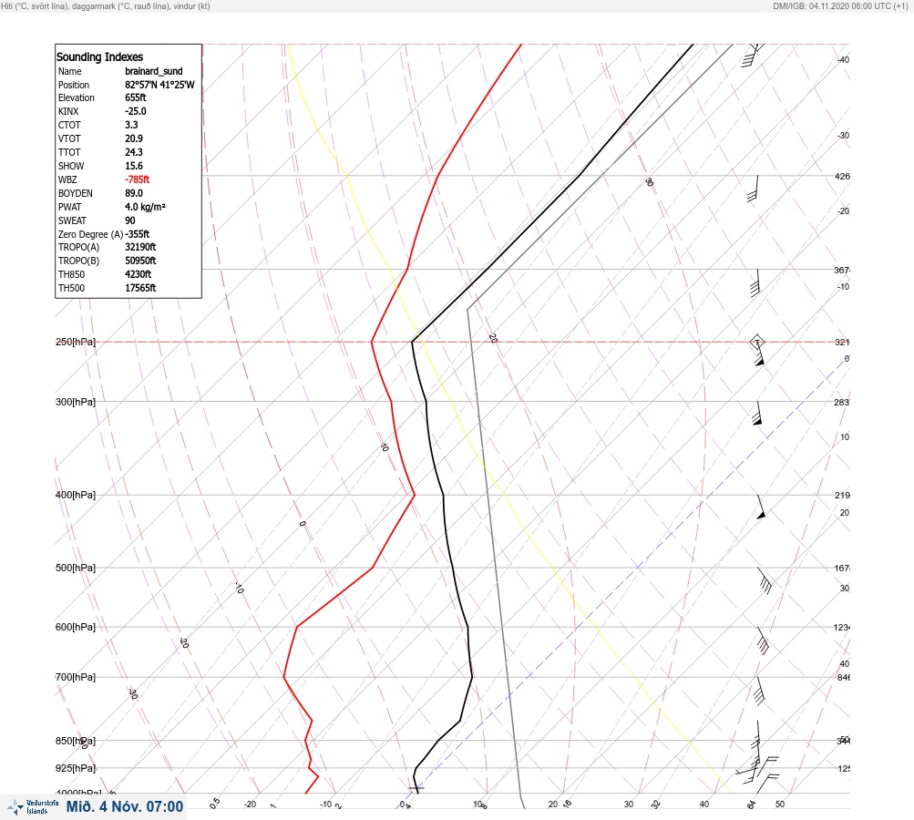914x820 pixels.
Task: Click the position value 82°57'N 41°25'W
Action: click(x=159, y=85)
